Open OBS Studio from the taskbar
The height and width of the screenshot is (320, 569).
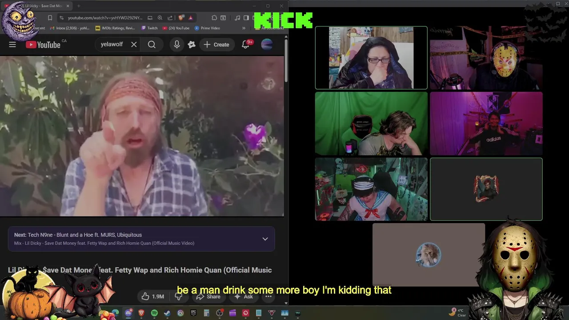pos(220,313)
